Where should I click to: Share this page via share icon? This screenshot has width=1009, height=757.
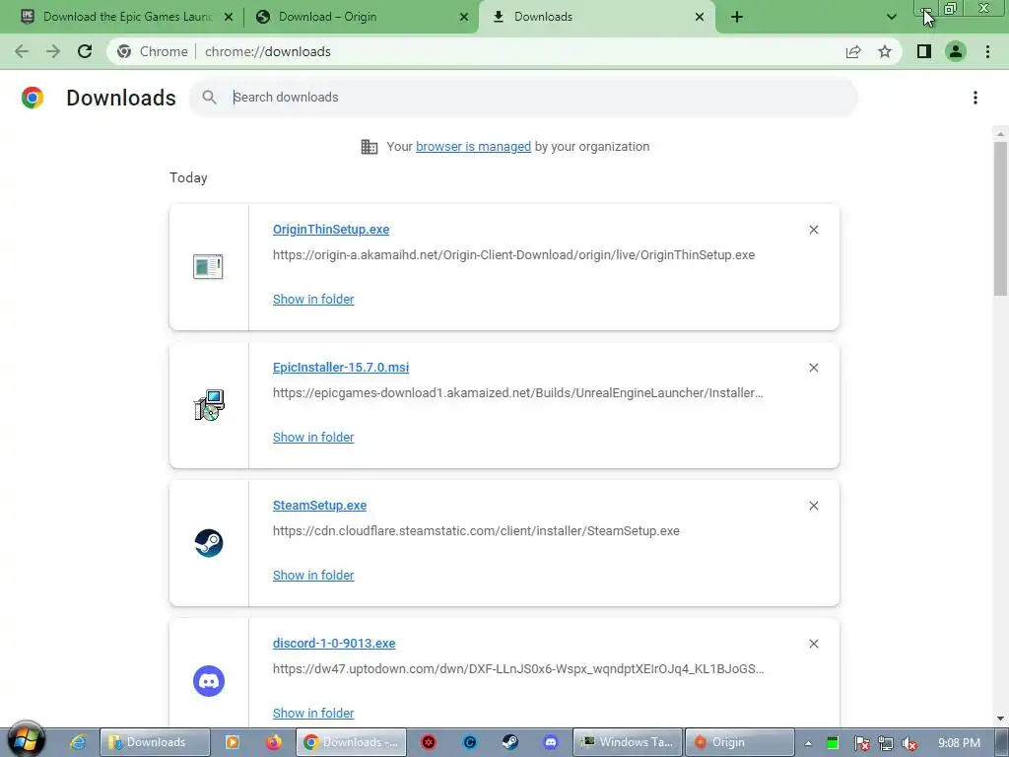853,51
